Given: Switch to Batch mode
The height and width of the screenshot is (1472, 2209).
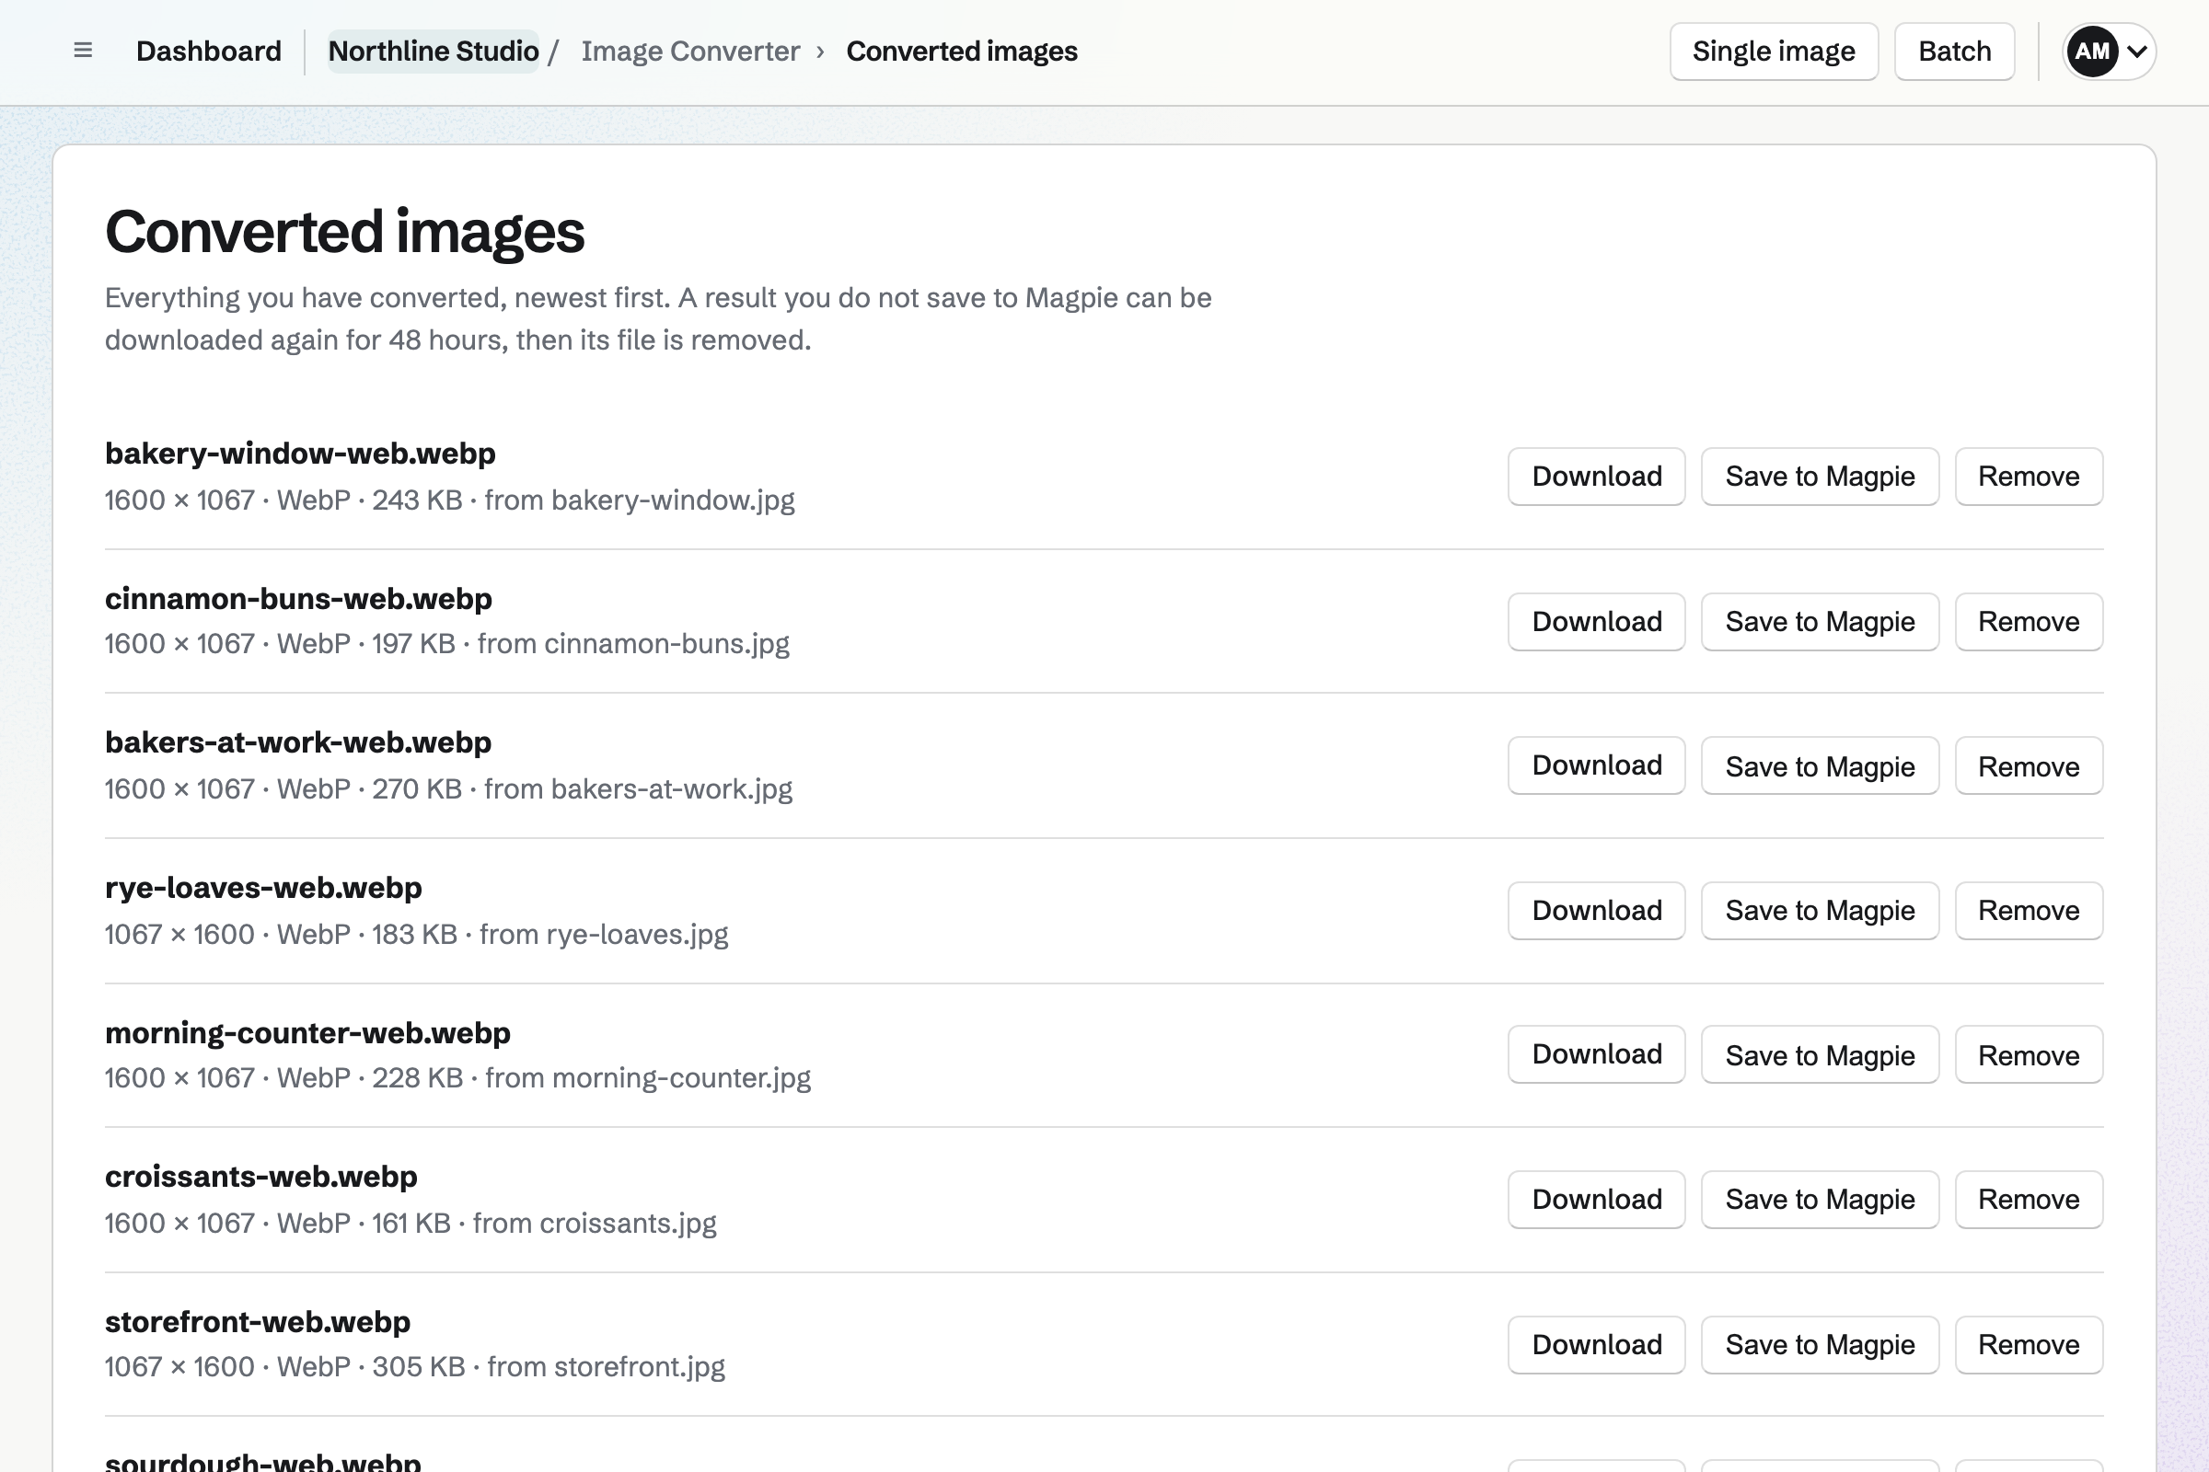Looking at the screenshot, I should click(x=1954, y=51).
